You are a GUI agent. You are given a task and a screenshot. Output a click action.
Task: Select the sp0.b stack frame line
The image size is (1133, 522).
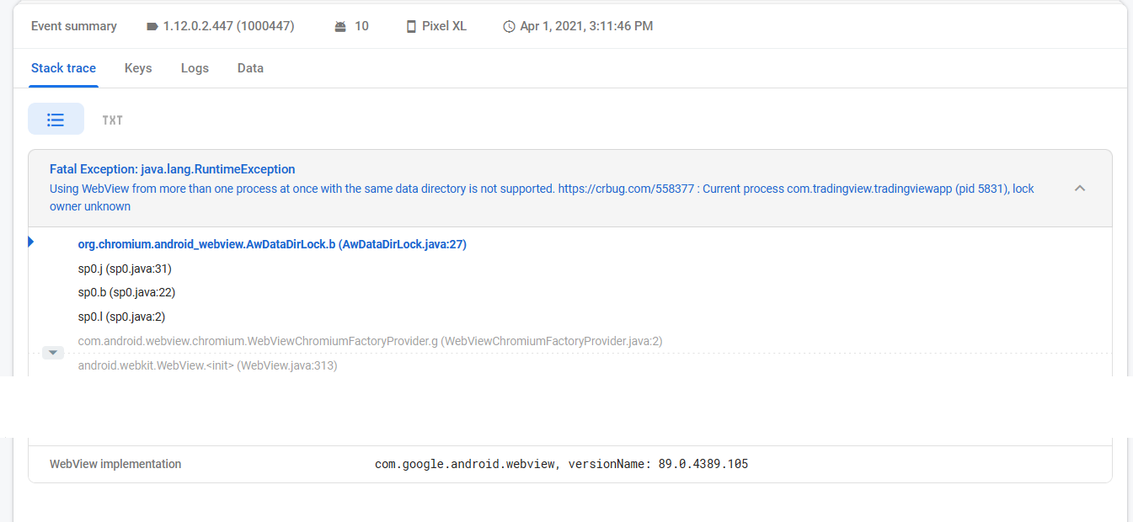tap(126, 292)
